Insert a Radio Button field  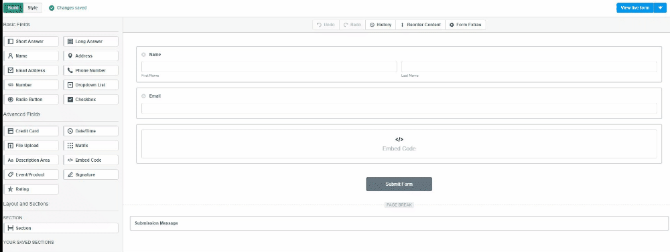(x=31, y=100)
